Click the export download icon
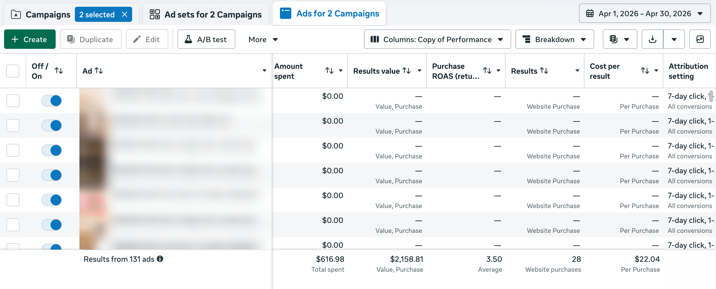 tap(652, 39)
